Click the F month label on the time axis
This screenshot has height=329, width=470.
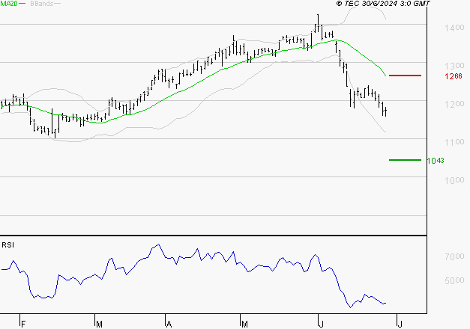tap(23, 324)
